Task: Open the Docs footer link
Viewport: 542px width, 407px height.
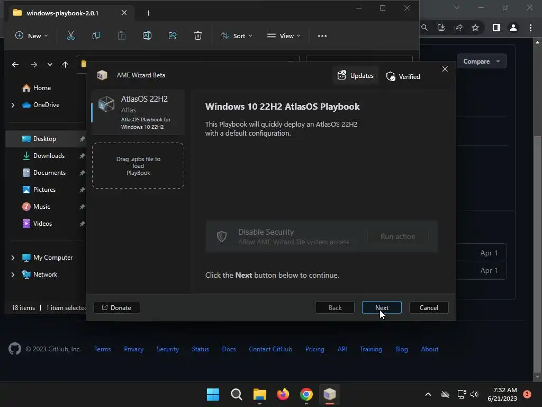Action: pyautogui.click(x=229, y=349)
